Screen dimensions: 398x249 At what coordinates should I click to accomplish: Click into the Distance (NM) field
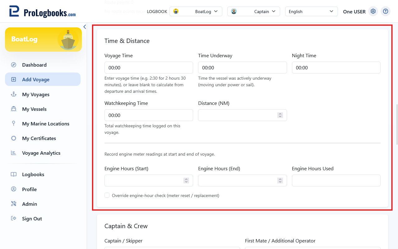coord(242,115)
